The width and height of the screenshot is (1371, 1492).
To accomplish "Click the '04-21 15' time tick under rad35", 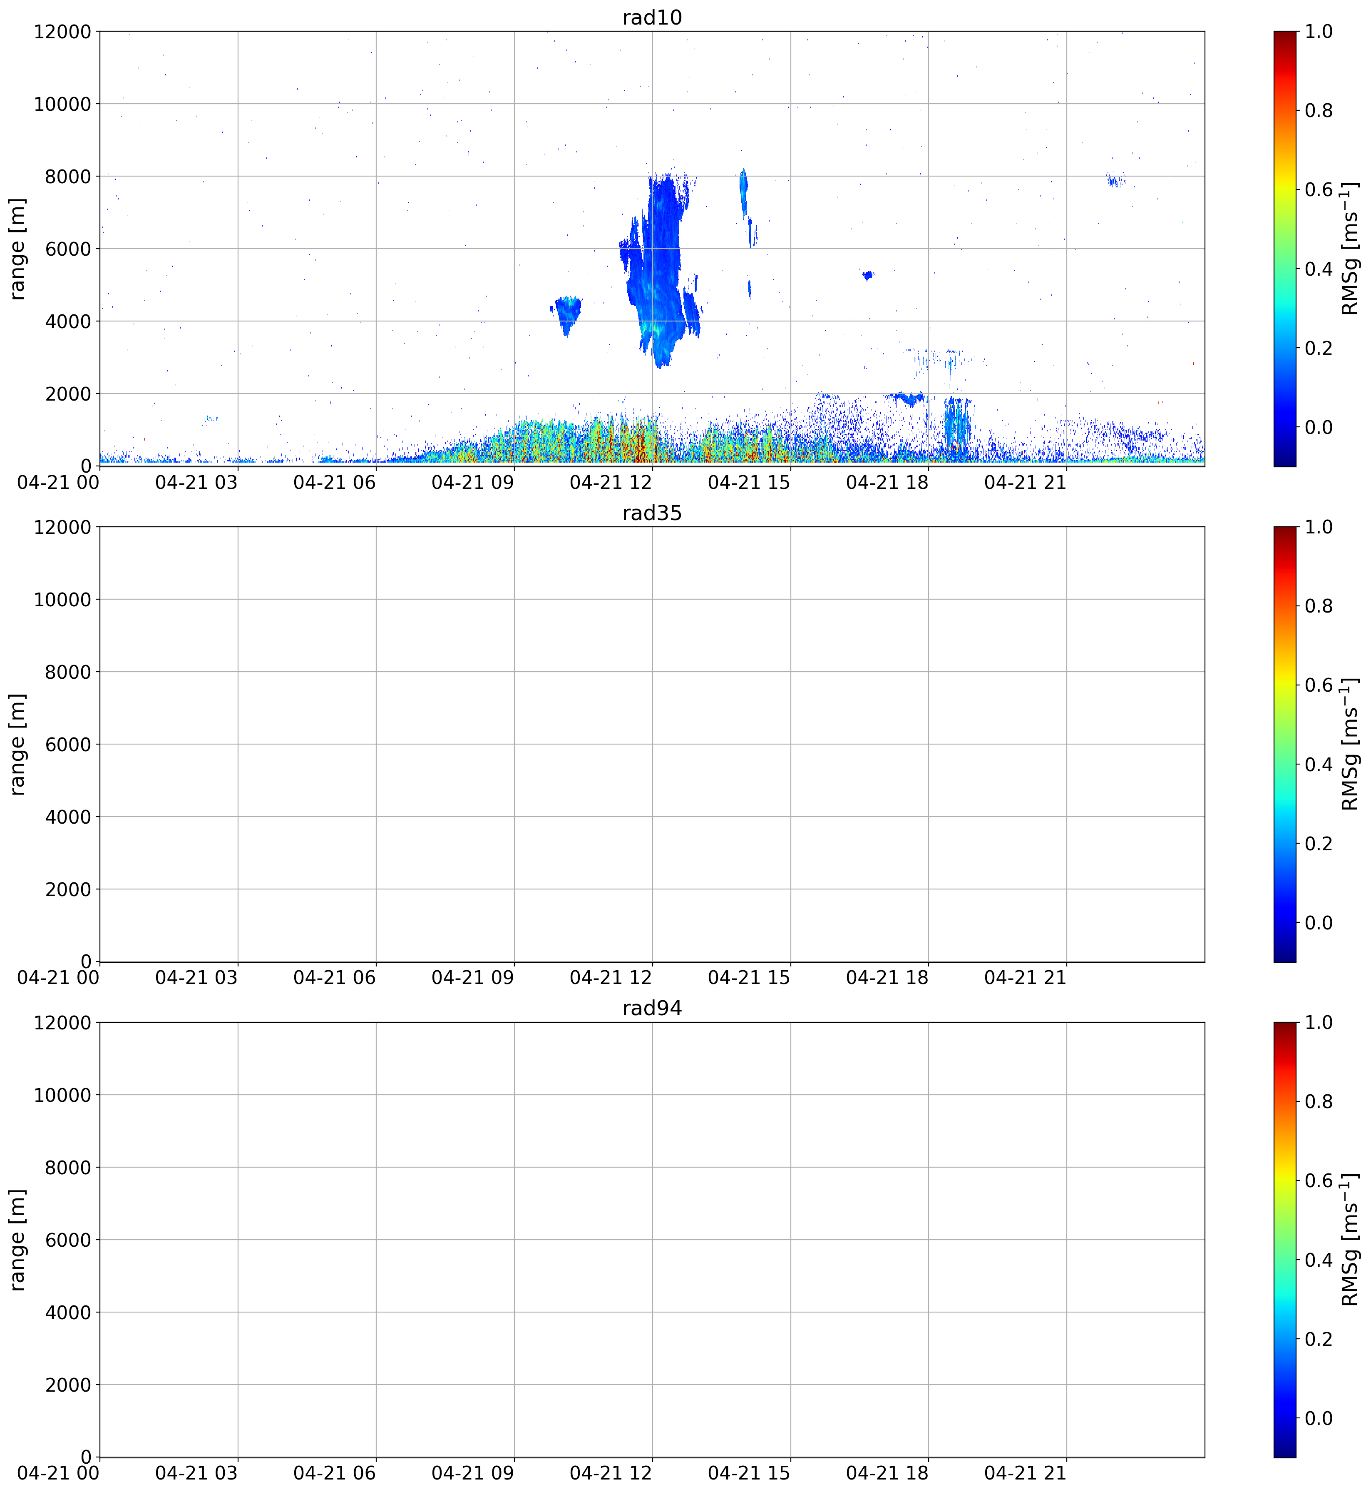I will pos(749,978).
